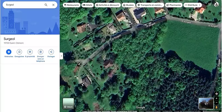
Task: Save the place with the Enregistrer icon
Action: pyautogui.click(x=19, y=52)
